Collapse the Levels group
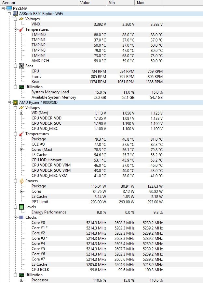 pos(16,207)
